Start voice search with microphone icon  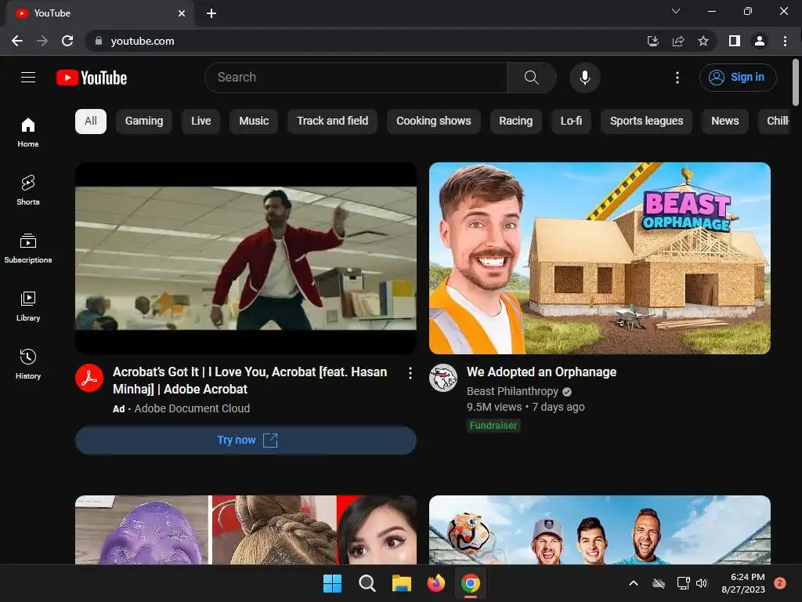[x=584, y=78]
